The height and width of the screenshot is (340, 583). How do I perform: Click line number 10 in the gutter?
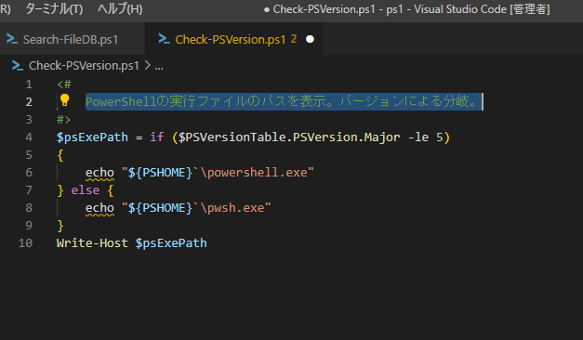(x=25, y=243)
